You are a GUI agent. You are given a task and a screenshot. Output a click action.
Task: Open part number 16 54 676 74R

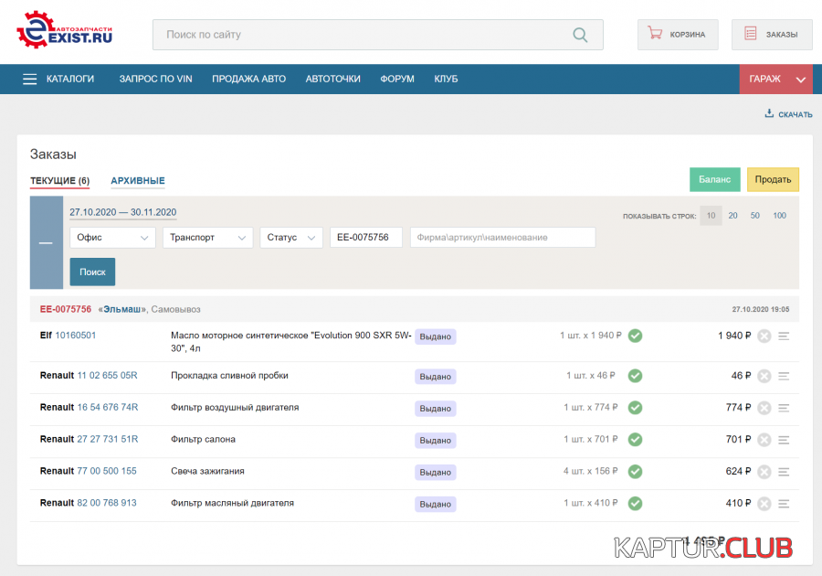(108, 408)
